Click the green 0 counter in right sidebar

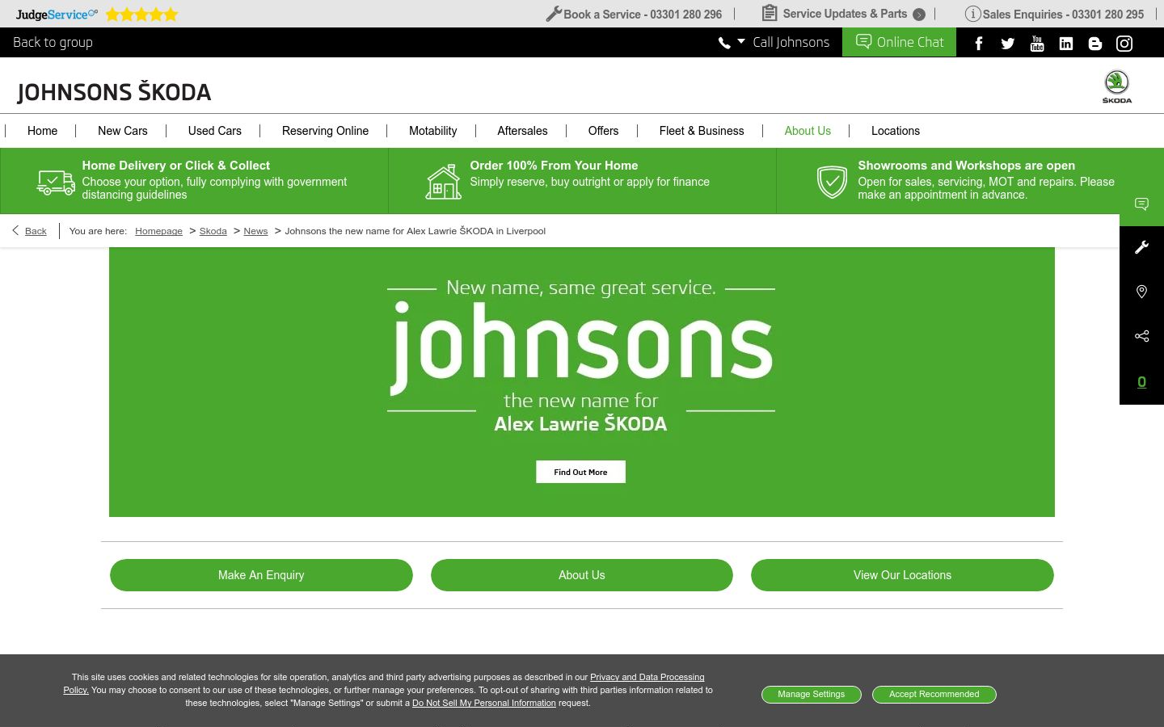(x=1141, y=382)
